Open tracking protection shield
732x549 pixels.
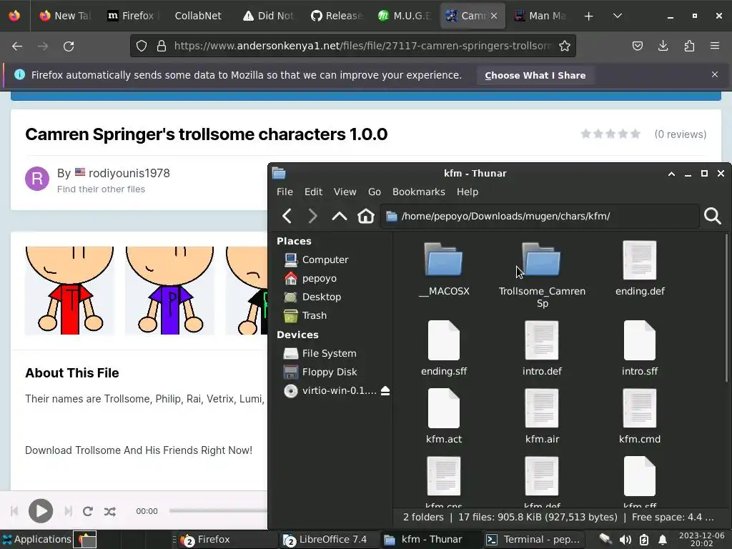coord(142,46)
